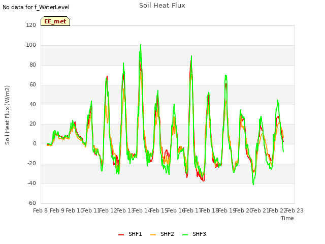Click the orange SHF2 legend color marker
Image resolution: width=325 pixels, height=244 pixels.
(x=153, y=235)
